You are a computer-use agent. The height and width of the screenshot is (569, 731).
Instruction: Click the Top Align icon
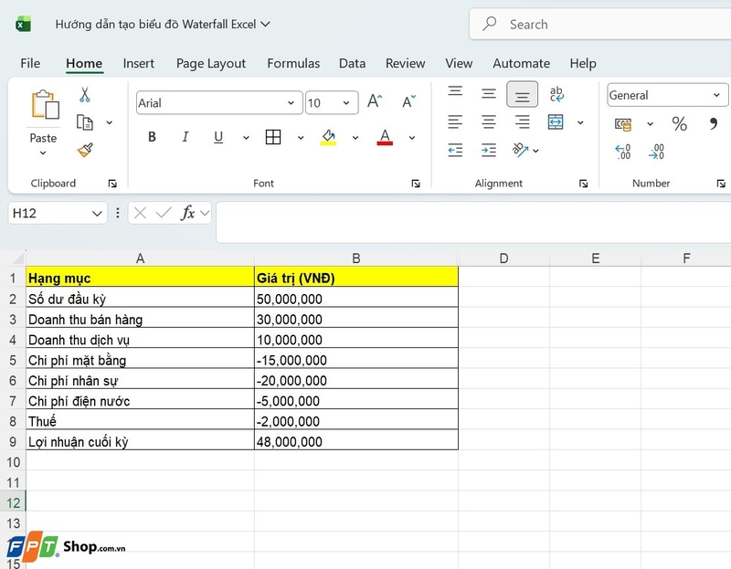[455, 91]
